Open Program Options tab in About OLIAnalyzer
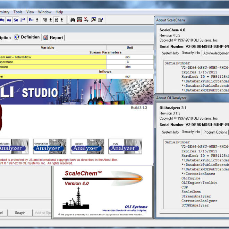 point(215,132)
